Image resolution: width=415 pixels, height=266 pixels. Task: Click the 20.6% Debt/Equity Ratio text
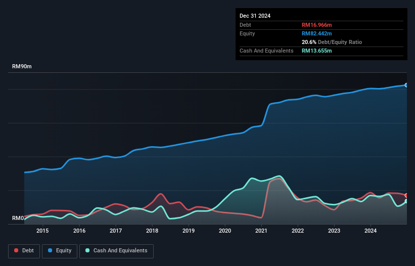(332, 42)
